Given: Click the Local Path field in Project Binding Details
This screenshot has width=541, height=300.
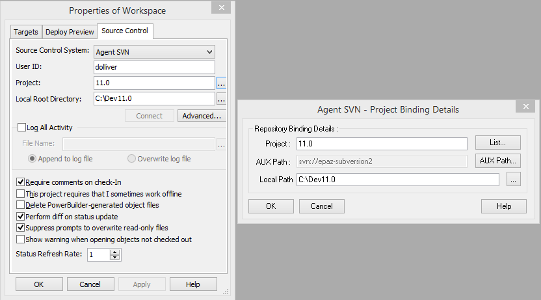Looking at the screenshot, I should click(398, 180).
